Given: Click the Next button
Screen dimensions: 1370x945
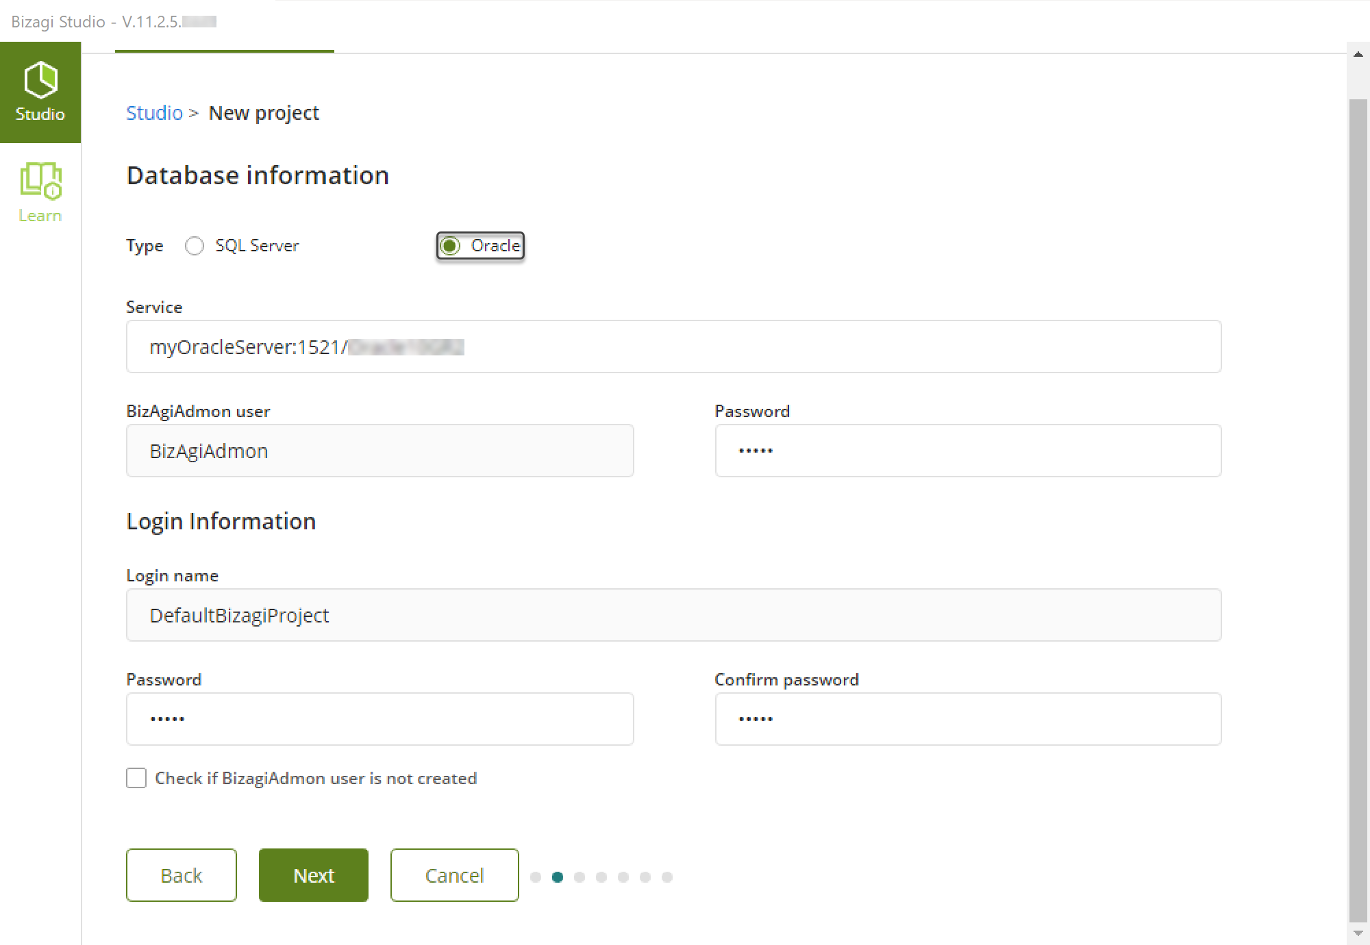Looking at the screenshot, I should pos(314,875).
